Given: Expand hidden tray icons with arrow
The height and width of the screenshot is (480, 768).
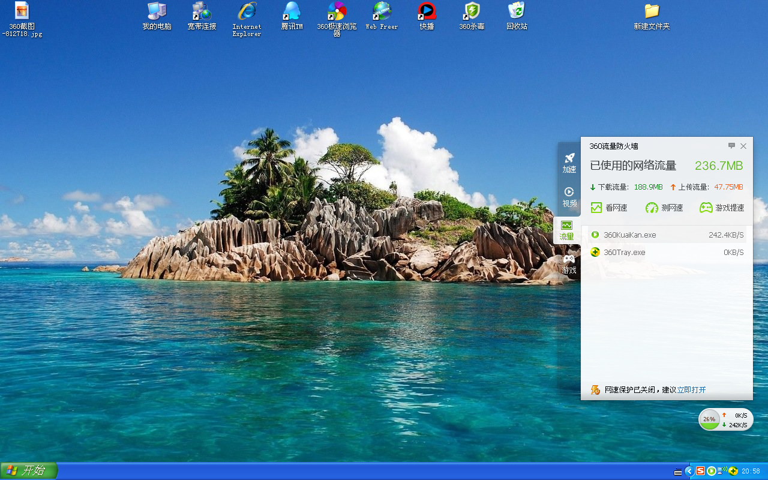Looking at the screenshot, I should [689, 471].
